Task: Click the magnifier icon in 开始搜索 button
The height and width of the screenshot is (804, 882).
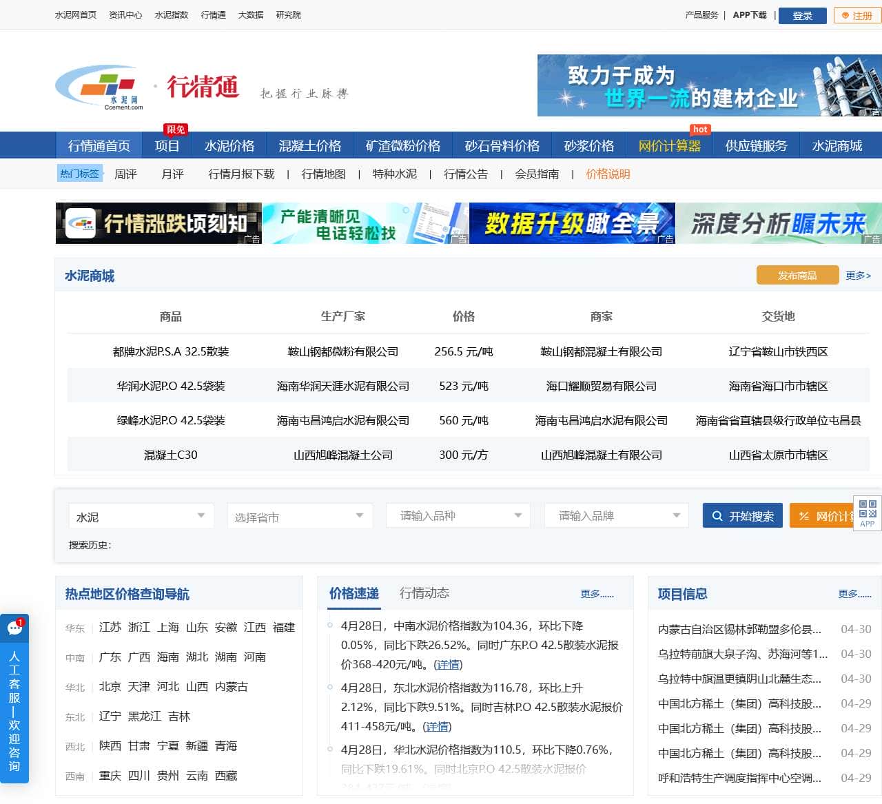Action: 717,515
